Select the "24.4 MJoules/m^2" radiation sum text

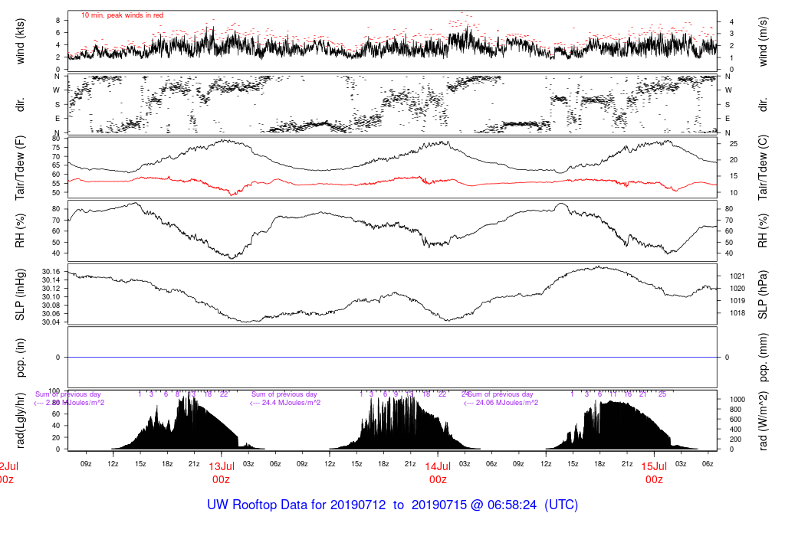pyautogui.click(x=291, y=403)
